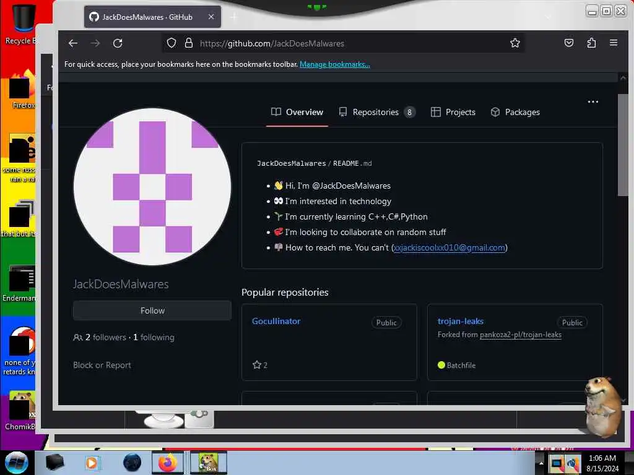The image size is (634, 475).
Task: Show hidden system tray icons arrow
Action: pyautogui.click(x=541, y=463)
